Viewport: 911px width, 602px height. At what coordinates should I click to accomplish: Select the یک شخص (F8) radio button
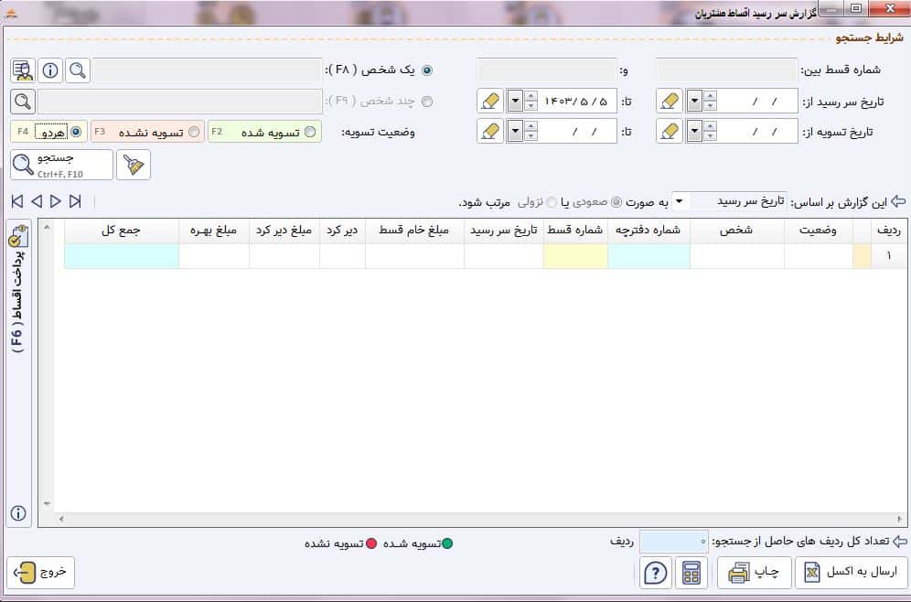tap(427, 70)
